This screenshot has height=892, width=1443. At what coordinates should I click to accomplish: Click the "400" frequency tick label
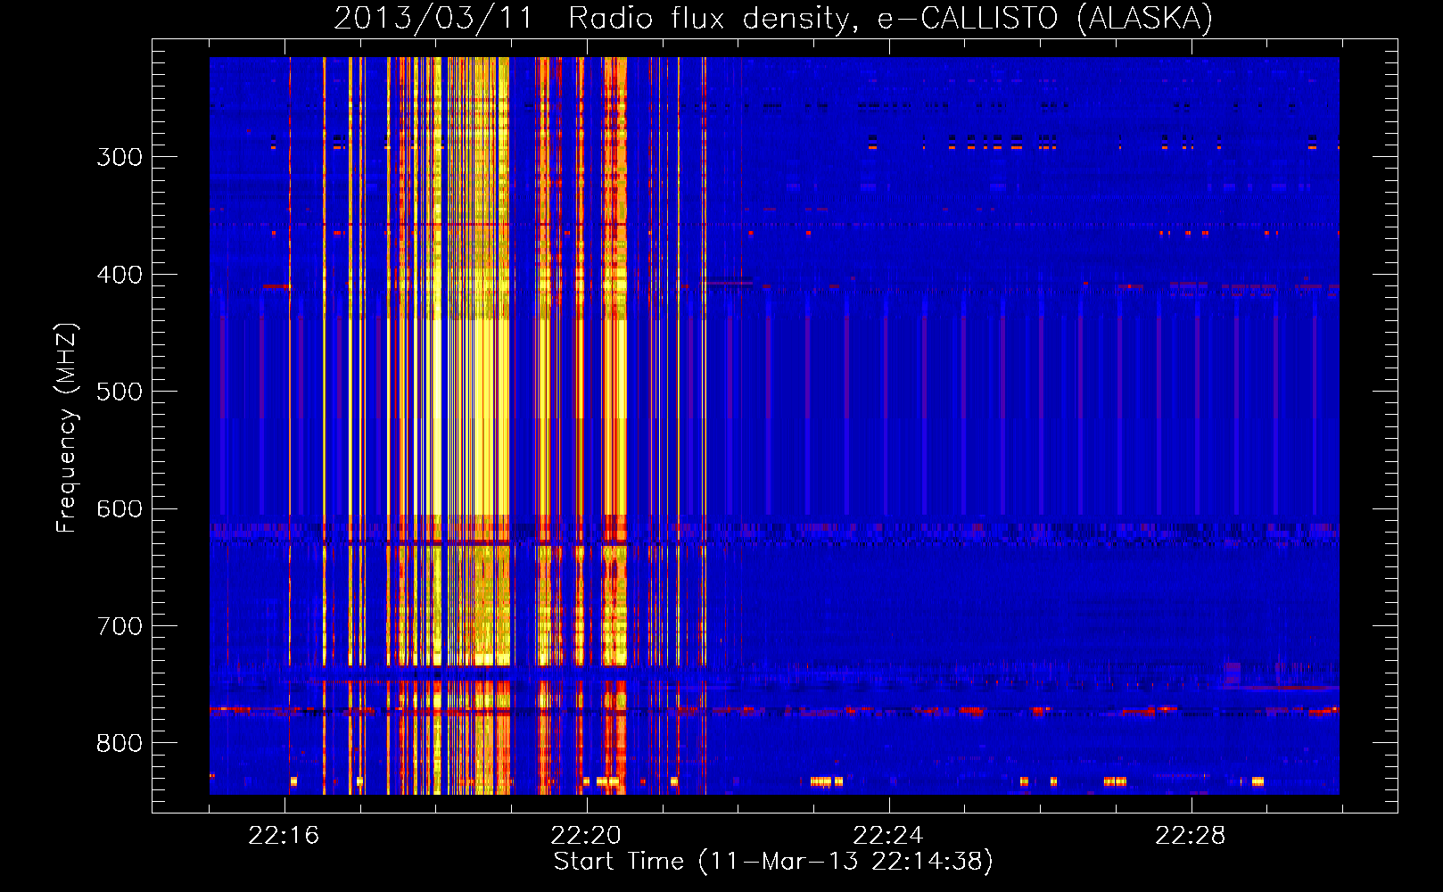pos(120,275)
